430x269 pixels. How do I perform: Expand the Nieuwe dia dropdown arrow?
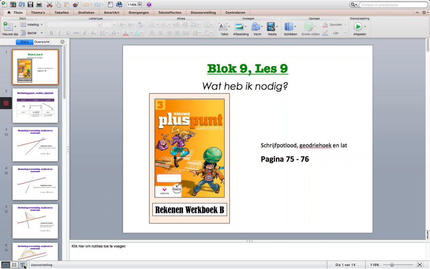coord(16,26)
